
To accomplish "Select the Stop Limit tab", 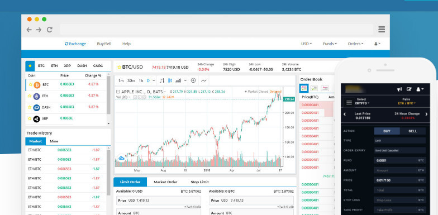I will tap(200, 182).
